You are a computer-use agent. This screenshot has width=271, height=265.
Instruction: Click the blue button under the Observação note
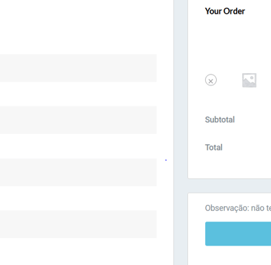pyautogui.click(x=238, y=234)
